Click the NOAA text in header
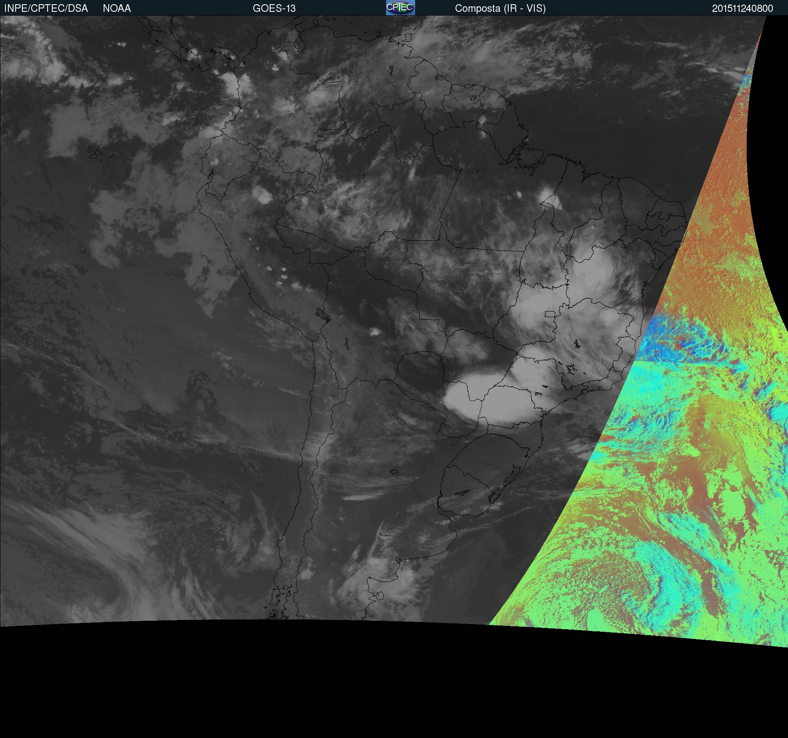 117,8
